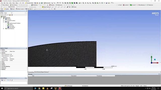Image resolution: width=161 pixels, height=90 pixels.
Task: Open the Location dropdown
Action: pos(126,5)
